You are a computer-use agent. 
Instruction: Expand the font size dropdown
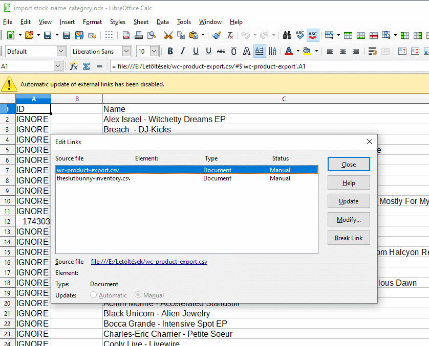pyautogui.click(x=155, y=51)
